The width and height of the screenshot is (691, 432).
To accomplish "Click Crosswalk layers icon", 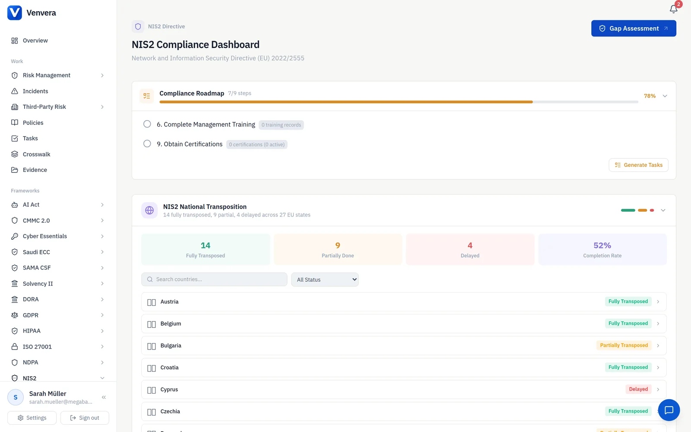I will (x=15, y=154).
